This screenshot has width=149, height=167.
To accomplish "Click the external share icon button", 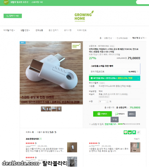I will point(138,132).
